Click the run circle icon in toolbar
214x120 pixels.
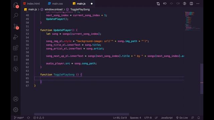[x=185, y=4]
